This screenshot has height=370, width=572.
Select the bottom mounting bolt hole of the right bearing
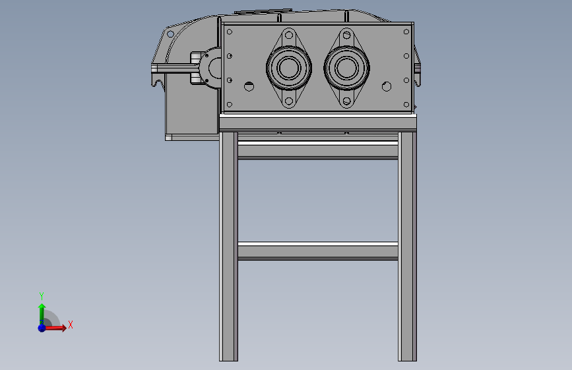(346, 101)
